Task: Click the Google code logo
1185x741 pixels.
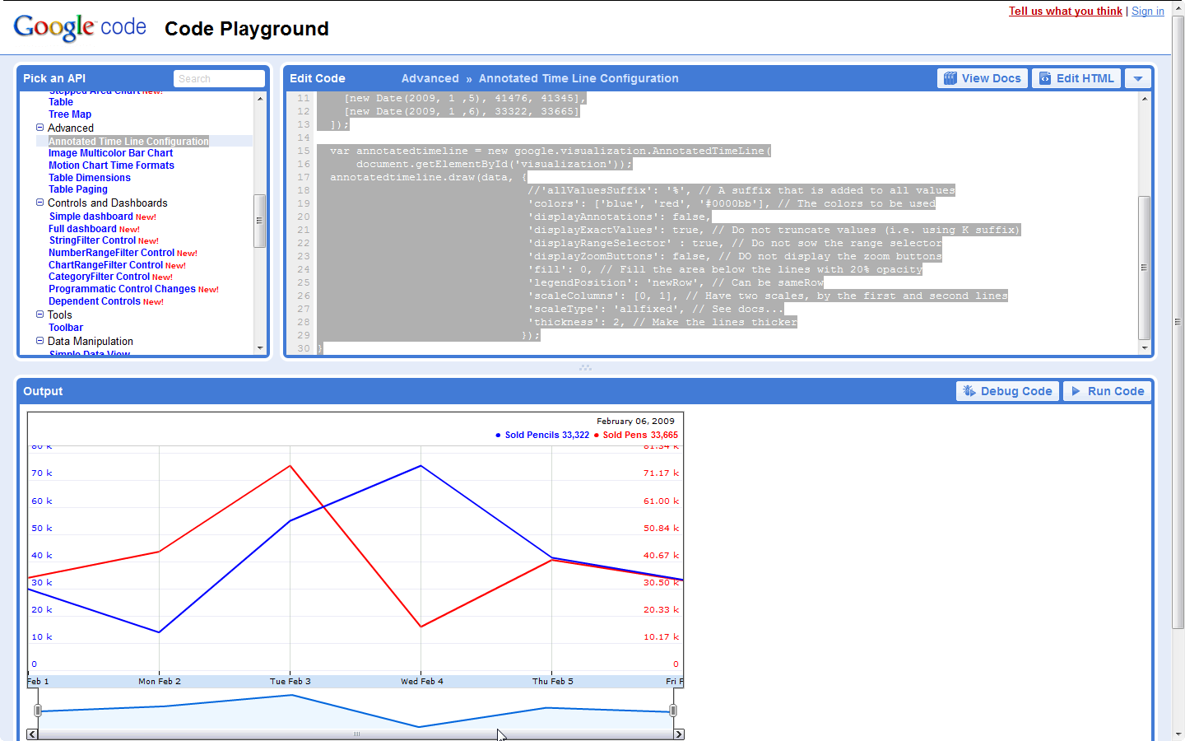Action: [80, 27]
